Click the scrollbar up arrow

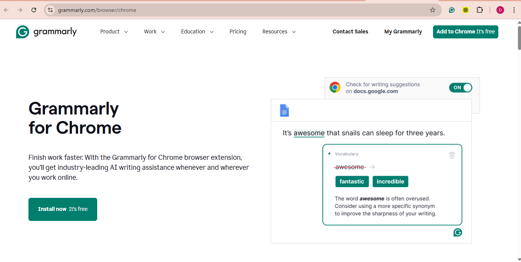(519, 22)
